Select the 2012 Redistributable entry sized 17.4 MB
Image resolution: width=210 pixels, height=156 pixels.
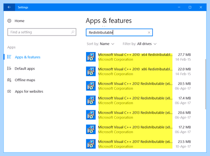[x=139, y=100]
